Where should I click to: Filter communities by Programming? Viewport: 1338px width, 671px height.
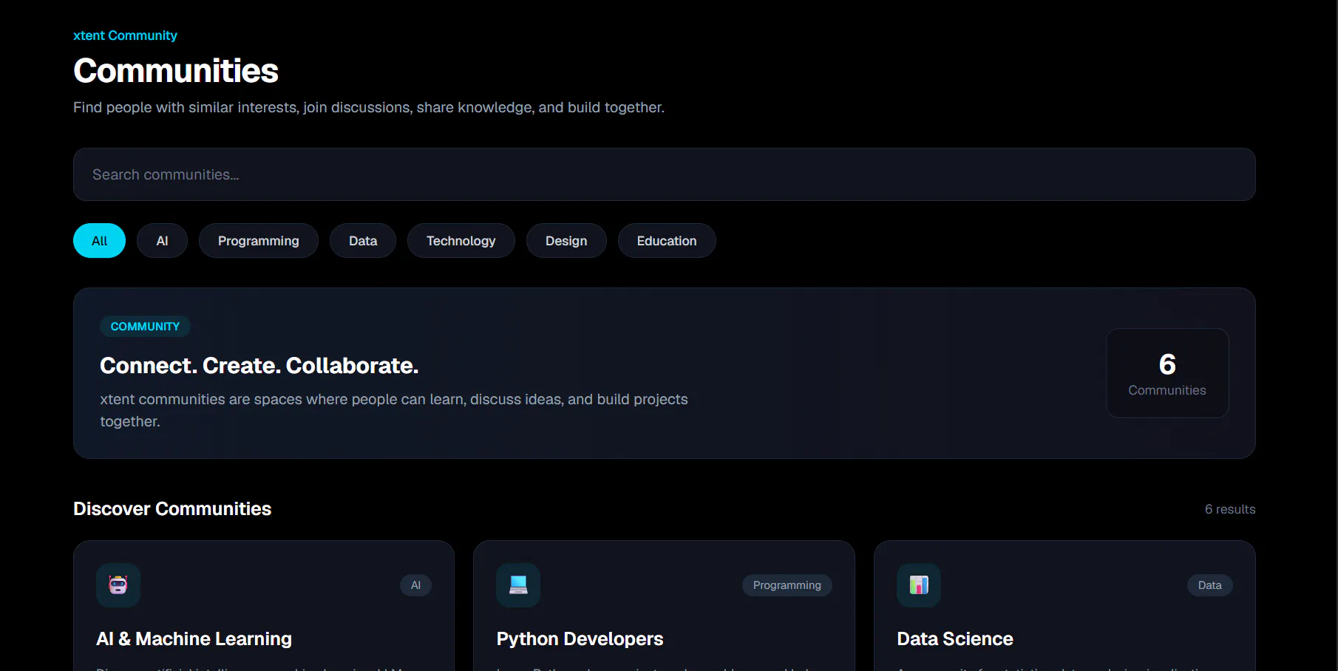point(259,241)
